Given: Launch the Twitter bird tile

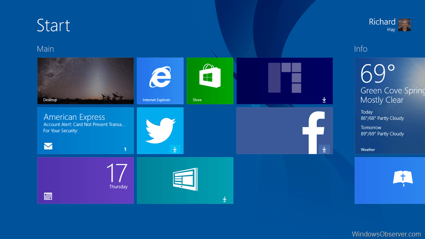Looking at the screenshot, I should [160, 131].
